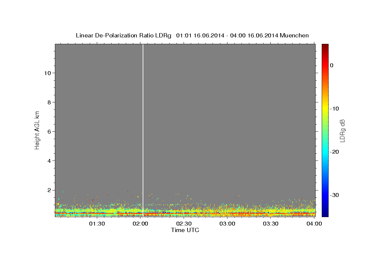Click the 03:00 time tick label
This screenshot has width=390, height=260.
coord(227,224)
